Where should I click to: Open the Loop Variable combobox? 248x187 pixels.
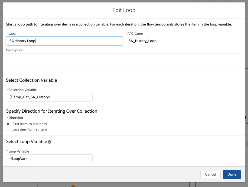point(49,159)
